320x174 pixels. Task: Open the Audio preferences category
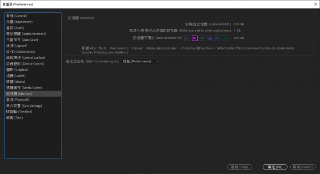click(33, 27)
